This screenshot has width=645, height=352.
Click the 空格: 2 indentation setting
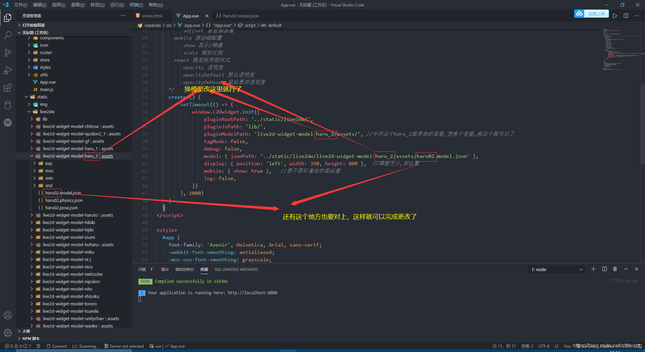(527, 346)
